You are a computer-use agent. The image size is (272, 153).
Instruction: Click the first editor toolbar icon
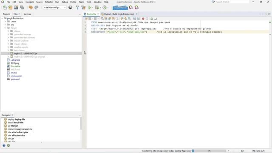pos(86,19)
